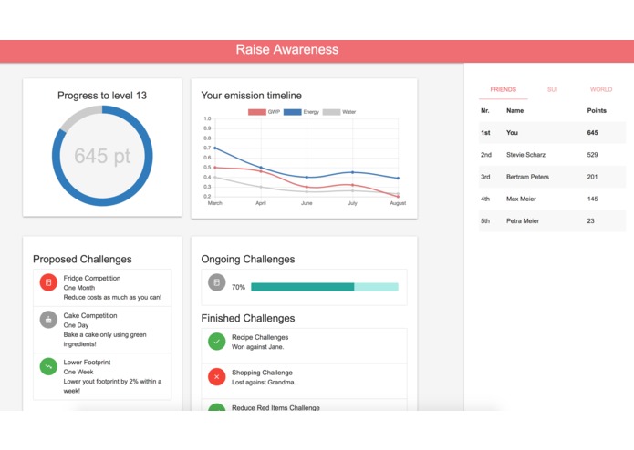Open the Fridge Competition challenge entry

point(102,288)
